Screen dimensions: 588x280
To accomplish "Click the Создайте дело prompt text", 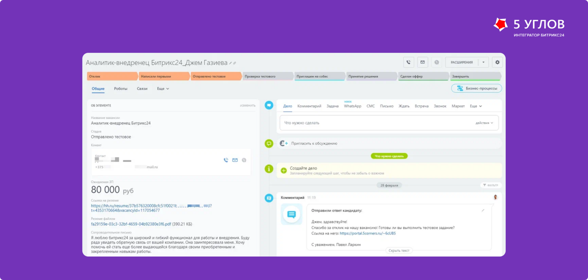I will pyautogui.click(x=303, y=168).
